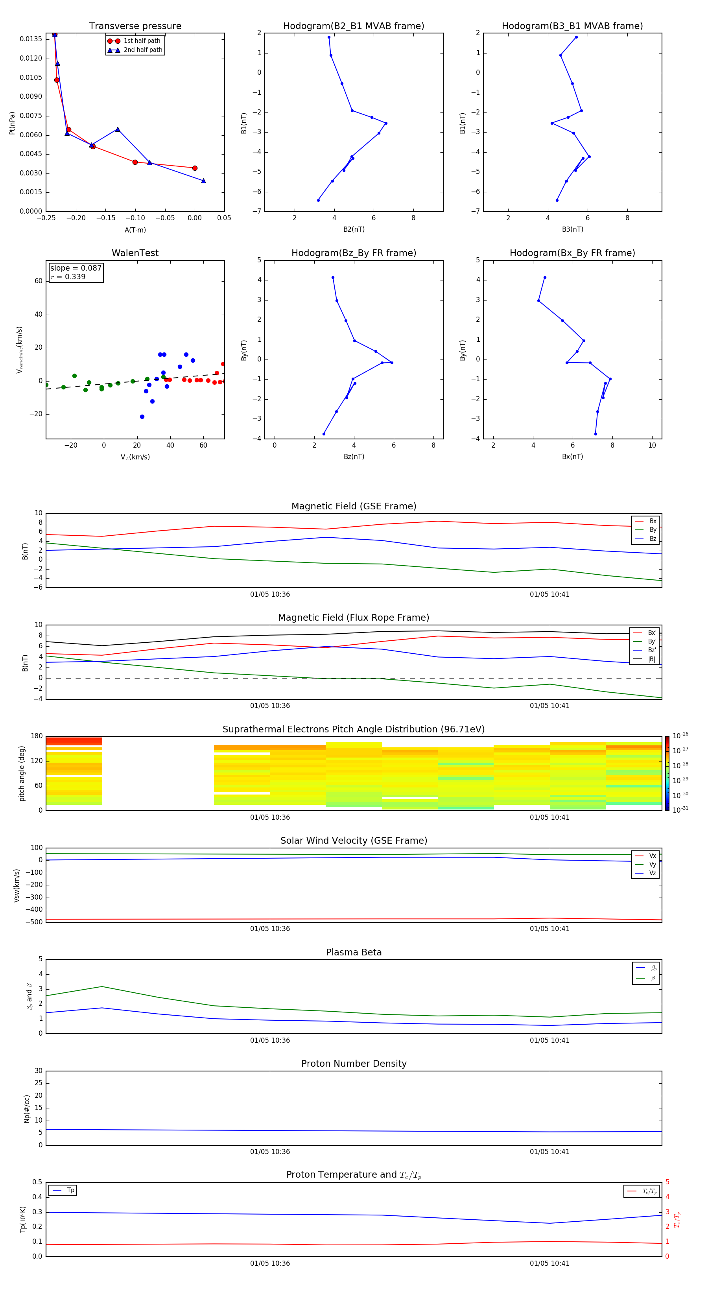Screen dimensions: 708x1298
Task: Select the βp entry in Plasma Beta legend
Action: pyautogui.click(x=646, y=968)
